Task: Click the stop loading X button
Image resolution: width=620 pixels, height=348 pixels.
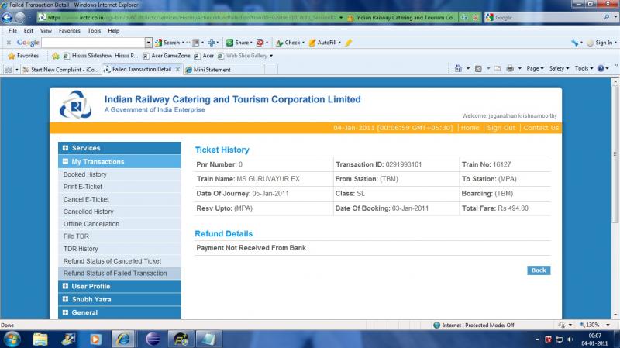Action: tap(475, 17)
